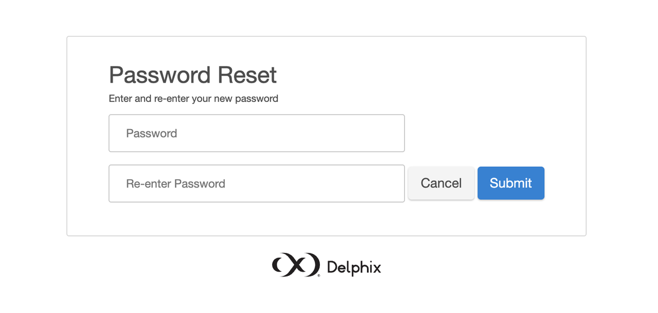
Task: Focus the Re-enter Password field
Action: pos(256,183)
